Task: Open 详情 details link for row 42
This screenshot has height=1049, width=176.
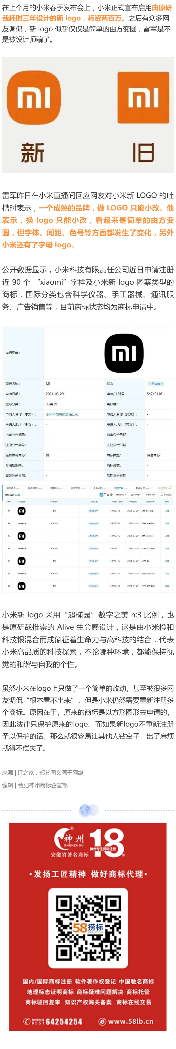Action: pyautogui.click(x=167, y=523)
